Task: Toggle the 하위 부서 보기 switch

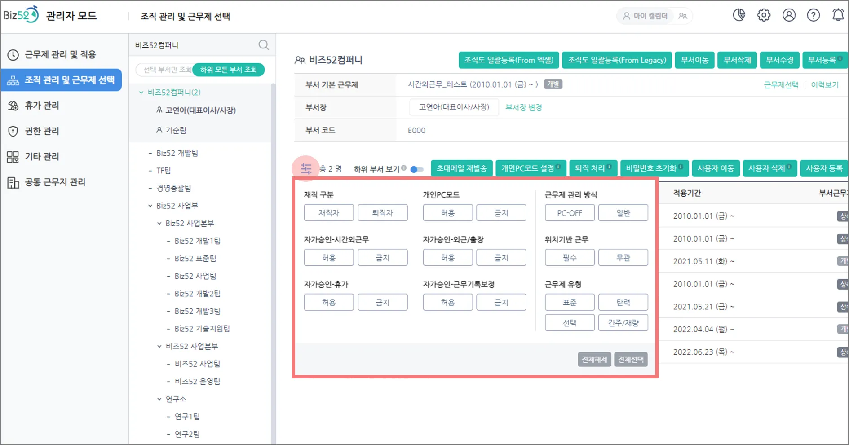Action: pos(417,169)
